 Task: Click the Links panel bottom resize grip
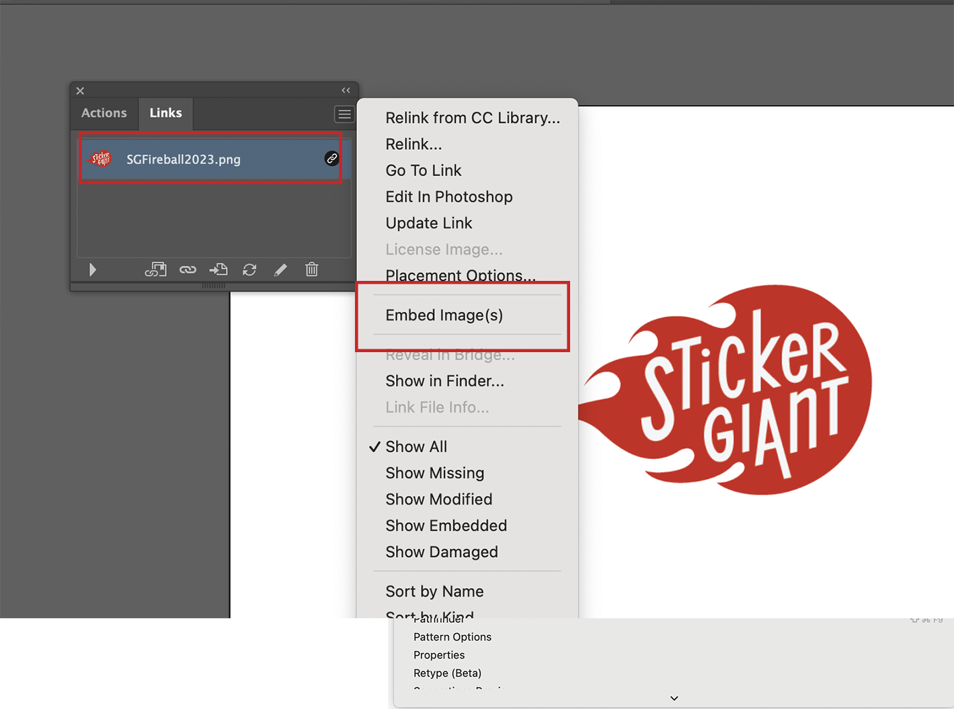(x=214, y=286)
